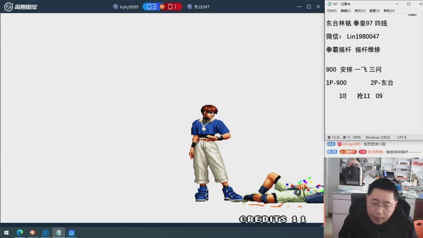Maximize the Notepad window
The height and width of the screenshot is (238, 423).
[x=409, y=4]
